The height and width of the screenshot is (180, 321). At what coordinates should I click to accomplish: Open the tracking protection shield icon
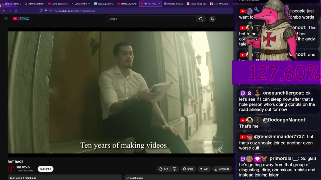point(41,11)
